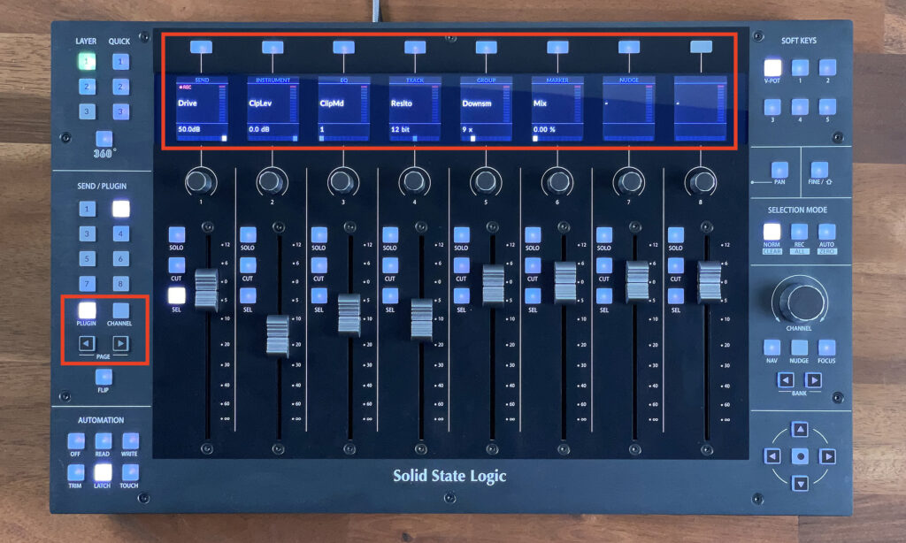Tap the key above the INSTRUMENT display
Image resolution: width=906 pixels, height=543 pixels.
coord(273,47)
